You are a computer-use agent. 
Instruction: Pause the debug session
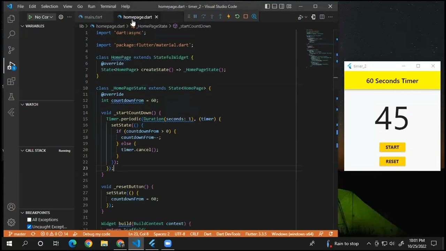pyautogui.click(x=195, y=16)
